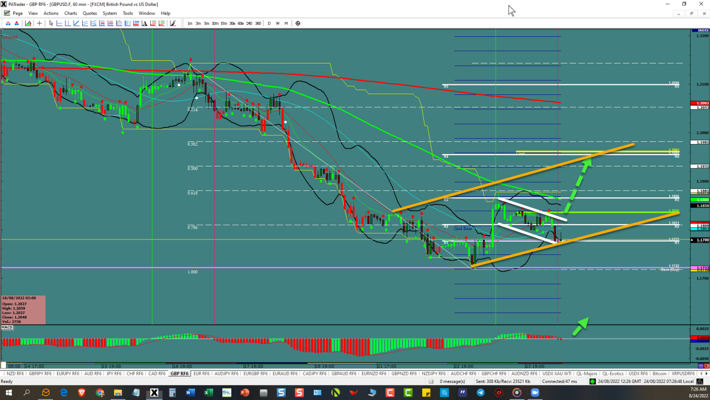Set timeframe to 60m
Viewport: 710px width, 400px height.
[241, 23]
